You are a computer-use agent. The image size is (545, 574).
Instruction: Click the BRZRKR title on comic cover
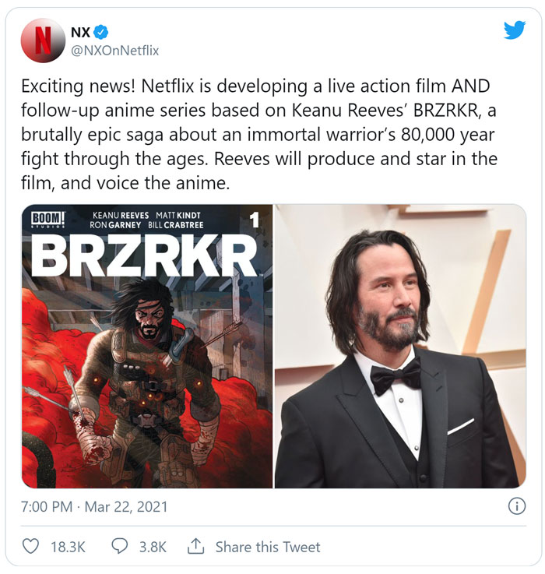pyautogui.click(x=145, y=255)
